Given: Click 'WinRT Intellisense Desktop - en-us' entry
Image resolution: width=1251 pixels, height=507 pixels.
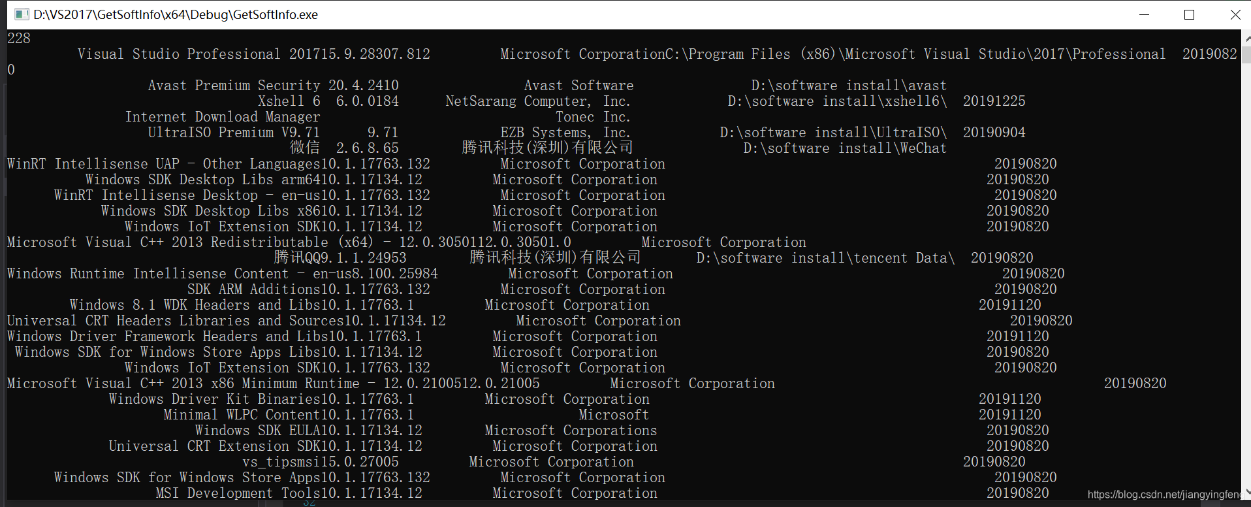Looking at the screenshot, I should (x=187, y=195).
